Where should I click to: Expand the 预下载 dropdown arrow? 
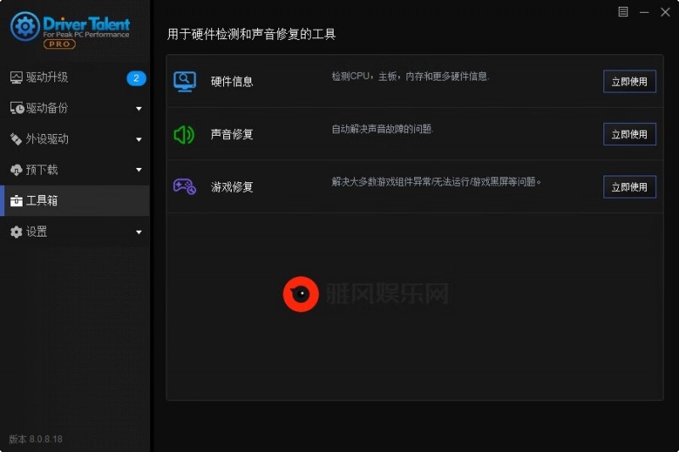point(138,170)
